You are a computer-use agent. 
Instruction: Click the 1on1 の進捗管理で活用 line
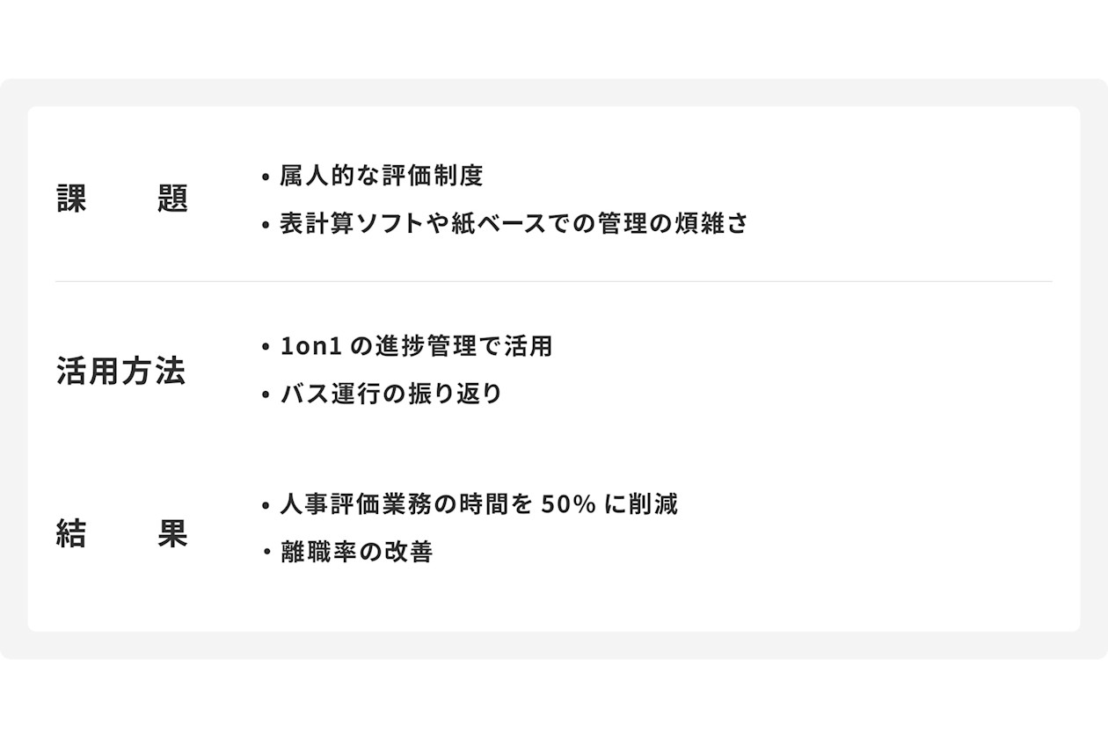pos(417,346)
